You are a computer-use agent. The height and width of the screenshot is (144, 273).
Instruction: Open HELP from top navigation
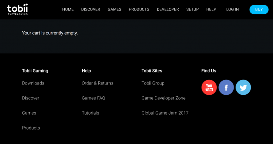[211, 9]
